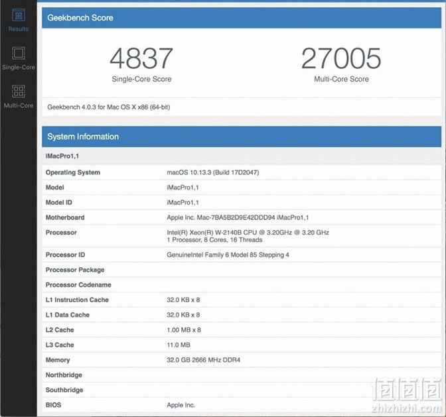Click the Southbridge row label
Screen dimensions: 446x417
pos(64,390)
